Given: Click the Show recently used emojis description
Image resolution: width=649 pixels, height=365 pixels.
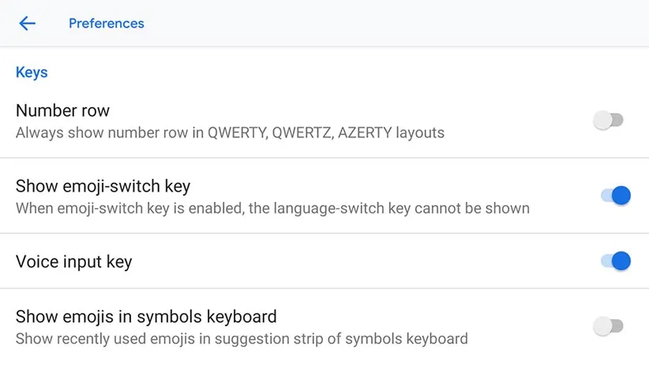Looking at the screenshot, I should (x=242, y=339).
